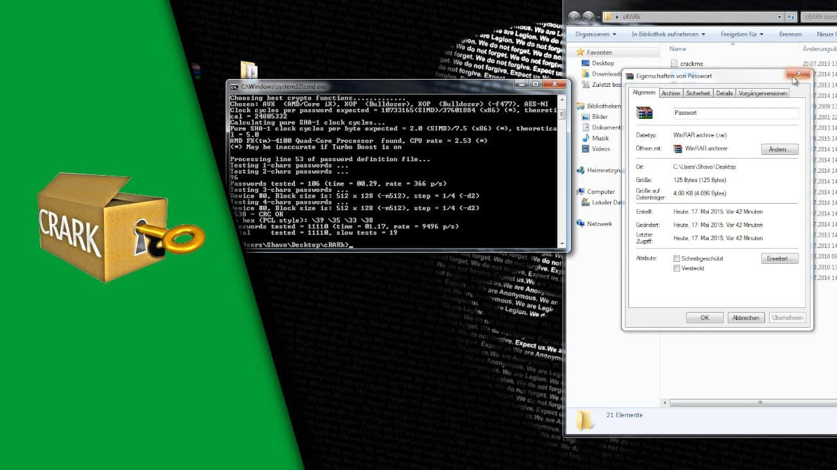Click location text 'C:\Users\Shavo\Desktop'

704,167
